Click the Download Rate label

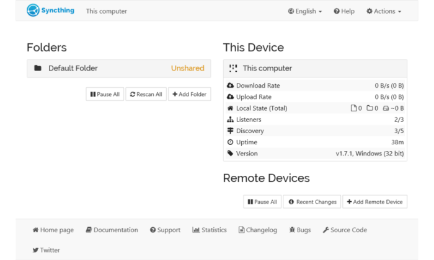point(258,85)
